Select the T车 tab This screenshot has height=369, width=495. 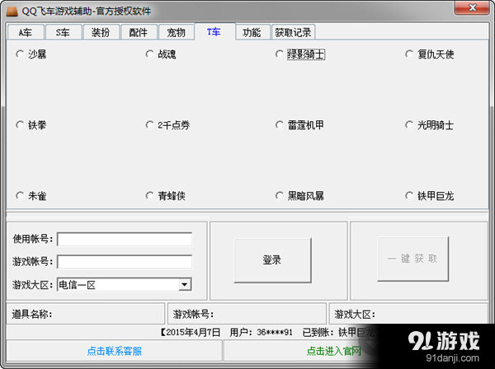point(214,31)
